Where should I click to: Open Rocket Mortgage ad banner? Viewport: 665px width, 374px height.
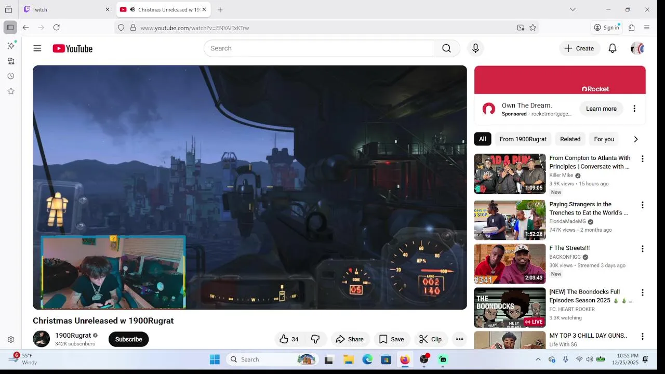(560, 80)
